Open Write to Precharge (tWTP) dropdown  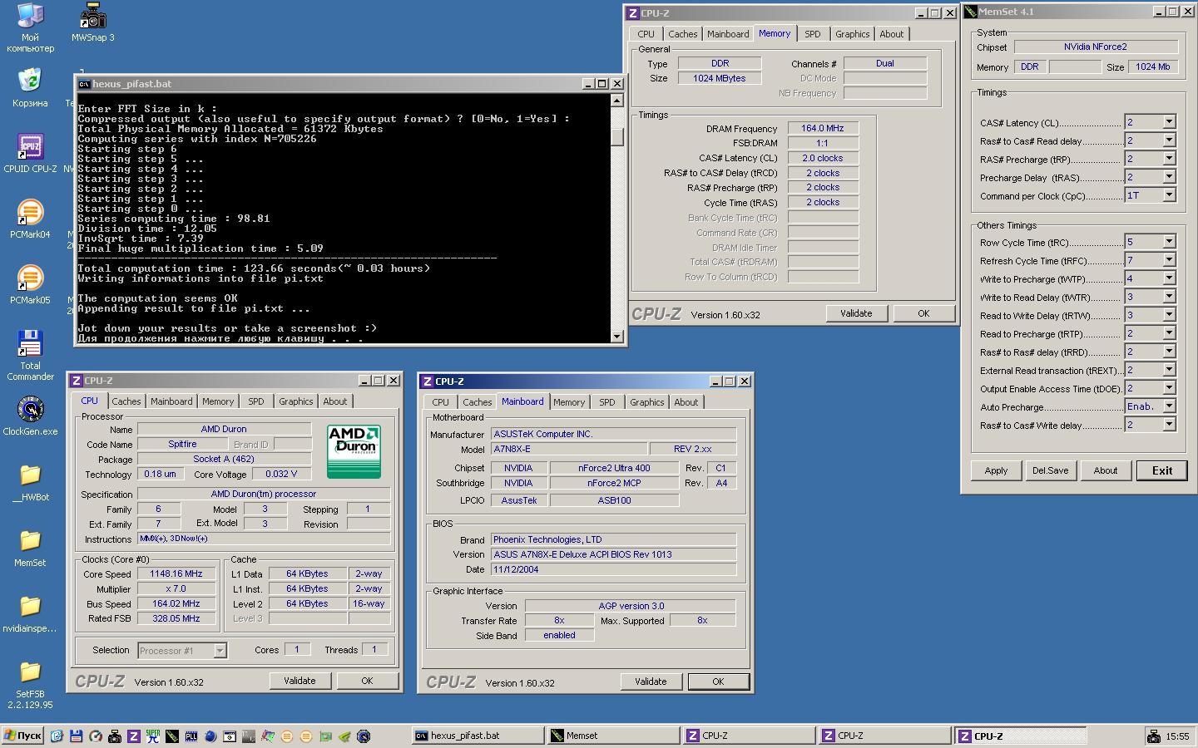[1168, 278]
